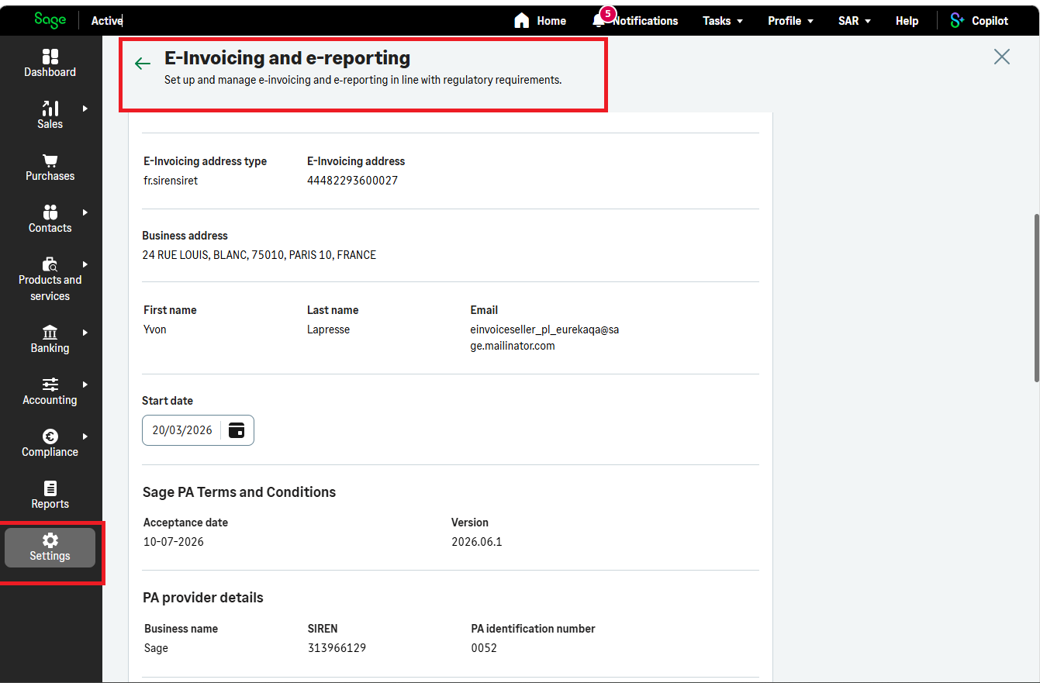Click the acceptance date 10-07-2026
Image resolution: width=1040 pixels, height=683 pixels.
point(174,542)
